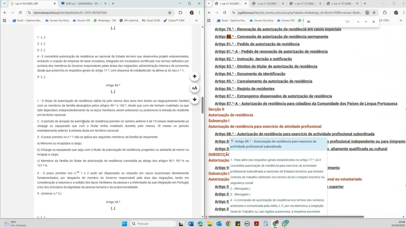Open WhatsApp from the taskbar
The height and width of the screenshot is (228, 406).
point(285,224)
